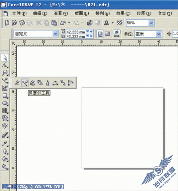Expand the 自定义 paper size dropdown
The width and height of the screenshot is (178, 191).
(x=55, y=34)
